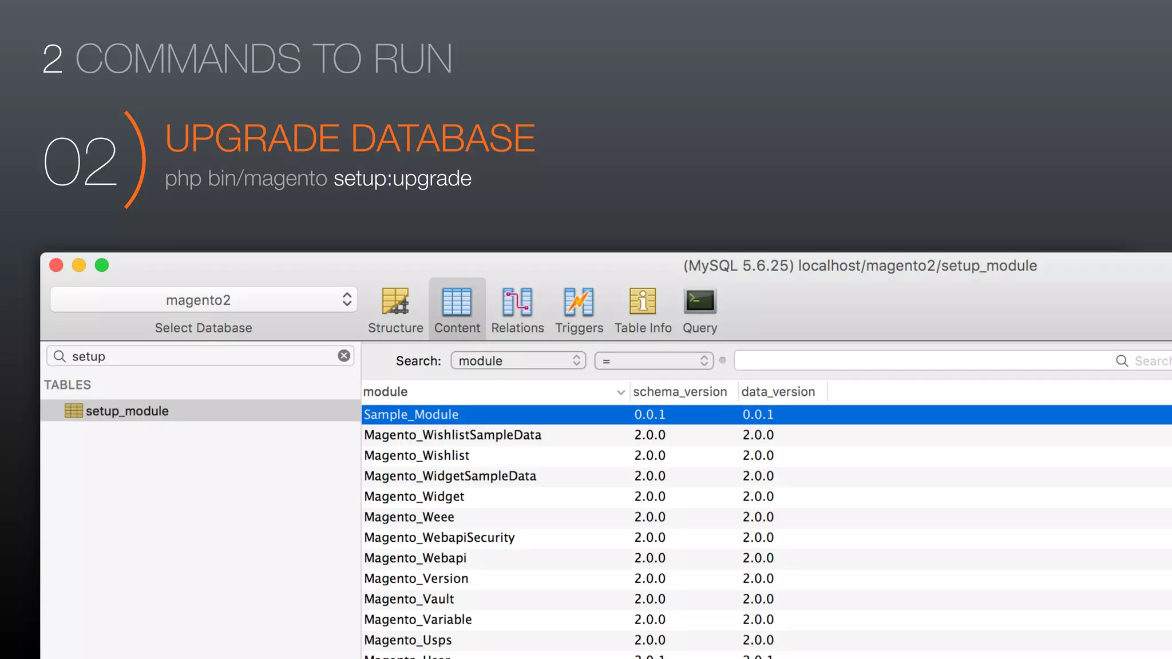Screen dimensions: 1172x659
Task: Sort by module column arrow
Action: coord(621,392)
